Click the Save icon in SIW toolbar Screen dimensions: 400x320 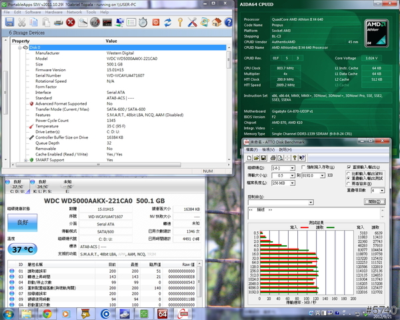pyautogui.click(x=9, y=23)
